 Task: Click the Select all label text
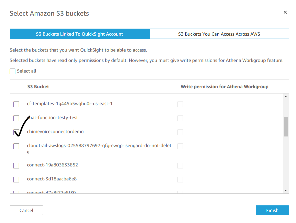tap(27, 71)
